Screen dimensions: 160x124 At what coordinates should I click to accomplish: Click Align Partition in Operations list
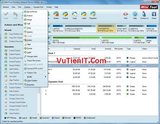14,80
